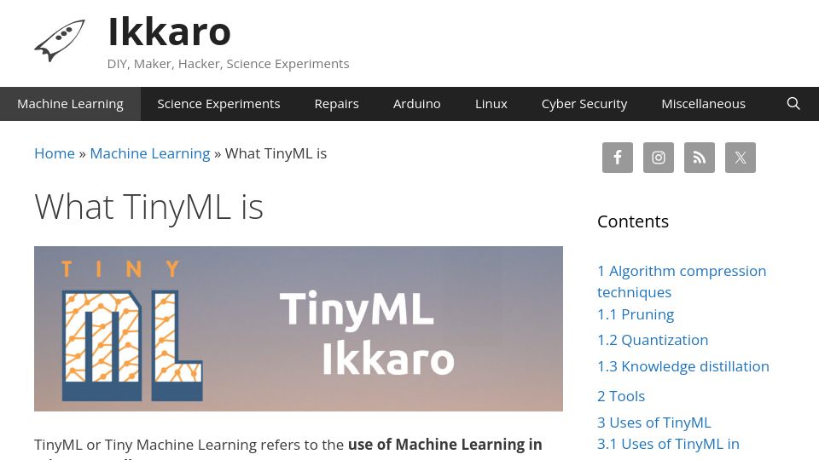Open the X (Twitter) icon
819x460 pixels.
[x=741, y=158]
